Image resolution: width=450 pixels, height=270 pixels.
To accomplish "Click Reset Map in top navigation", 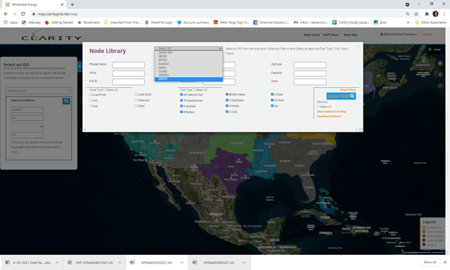I will (350, 35).
